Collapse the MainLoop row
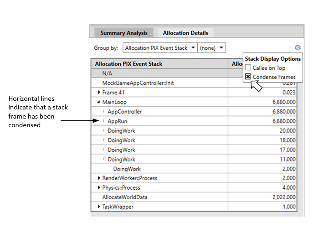The width and height of the screenshot is (324, 233). point(98,102)
